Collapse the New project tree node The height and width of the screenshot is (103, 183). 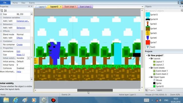147,55
